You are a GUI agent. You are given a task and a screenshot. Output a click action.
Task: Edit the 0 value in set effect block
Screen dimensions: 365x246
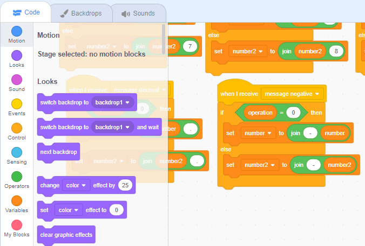click(x=117, y=210)
